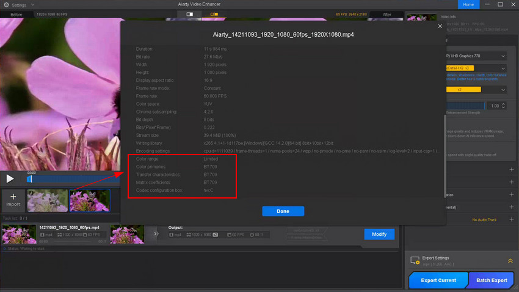Image resolution: width=519 pixels, height=292 pixels.
Task: Click the info dialog vertical scrollbar
Action: click(x=445, y=156)
